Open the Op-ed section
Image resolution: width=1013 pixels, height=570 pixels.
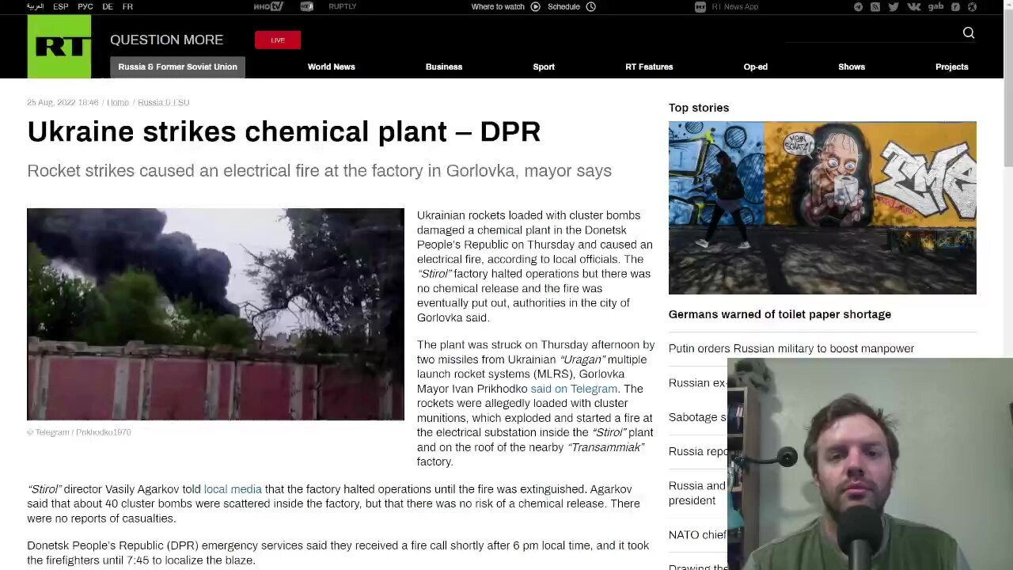pos(756,66)
